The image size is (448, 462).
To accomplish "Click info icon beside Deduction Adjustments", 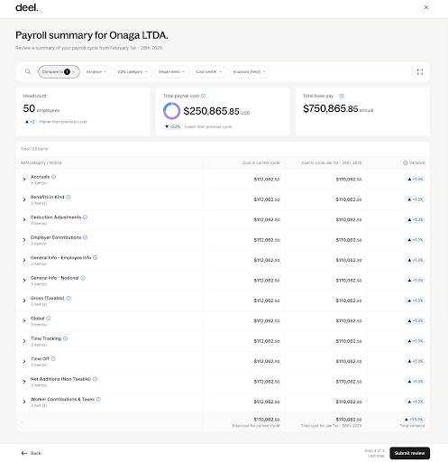I will click(x=85, y=217).
